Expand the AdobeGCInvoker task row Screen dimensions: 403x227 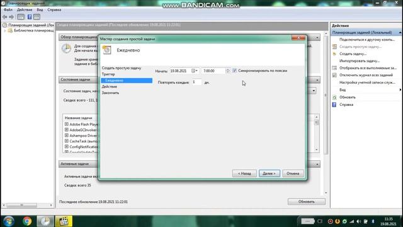[67, 130]
